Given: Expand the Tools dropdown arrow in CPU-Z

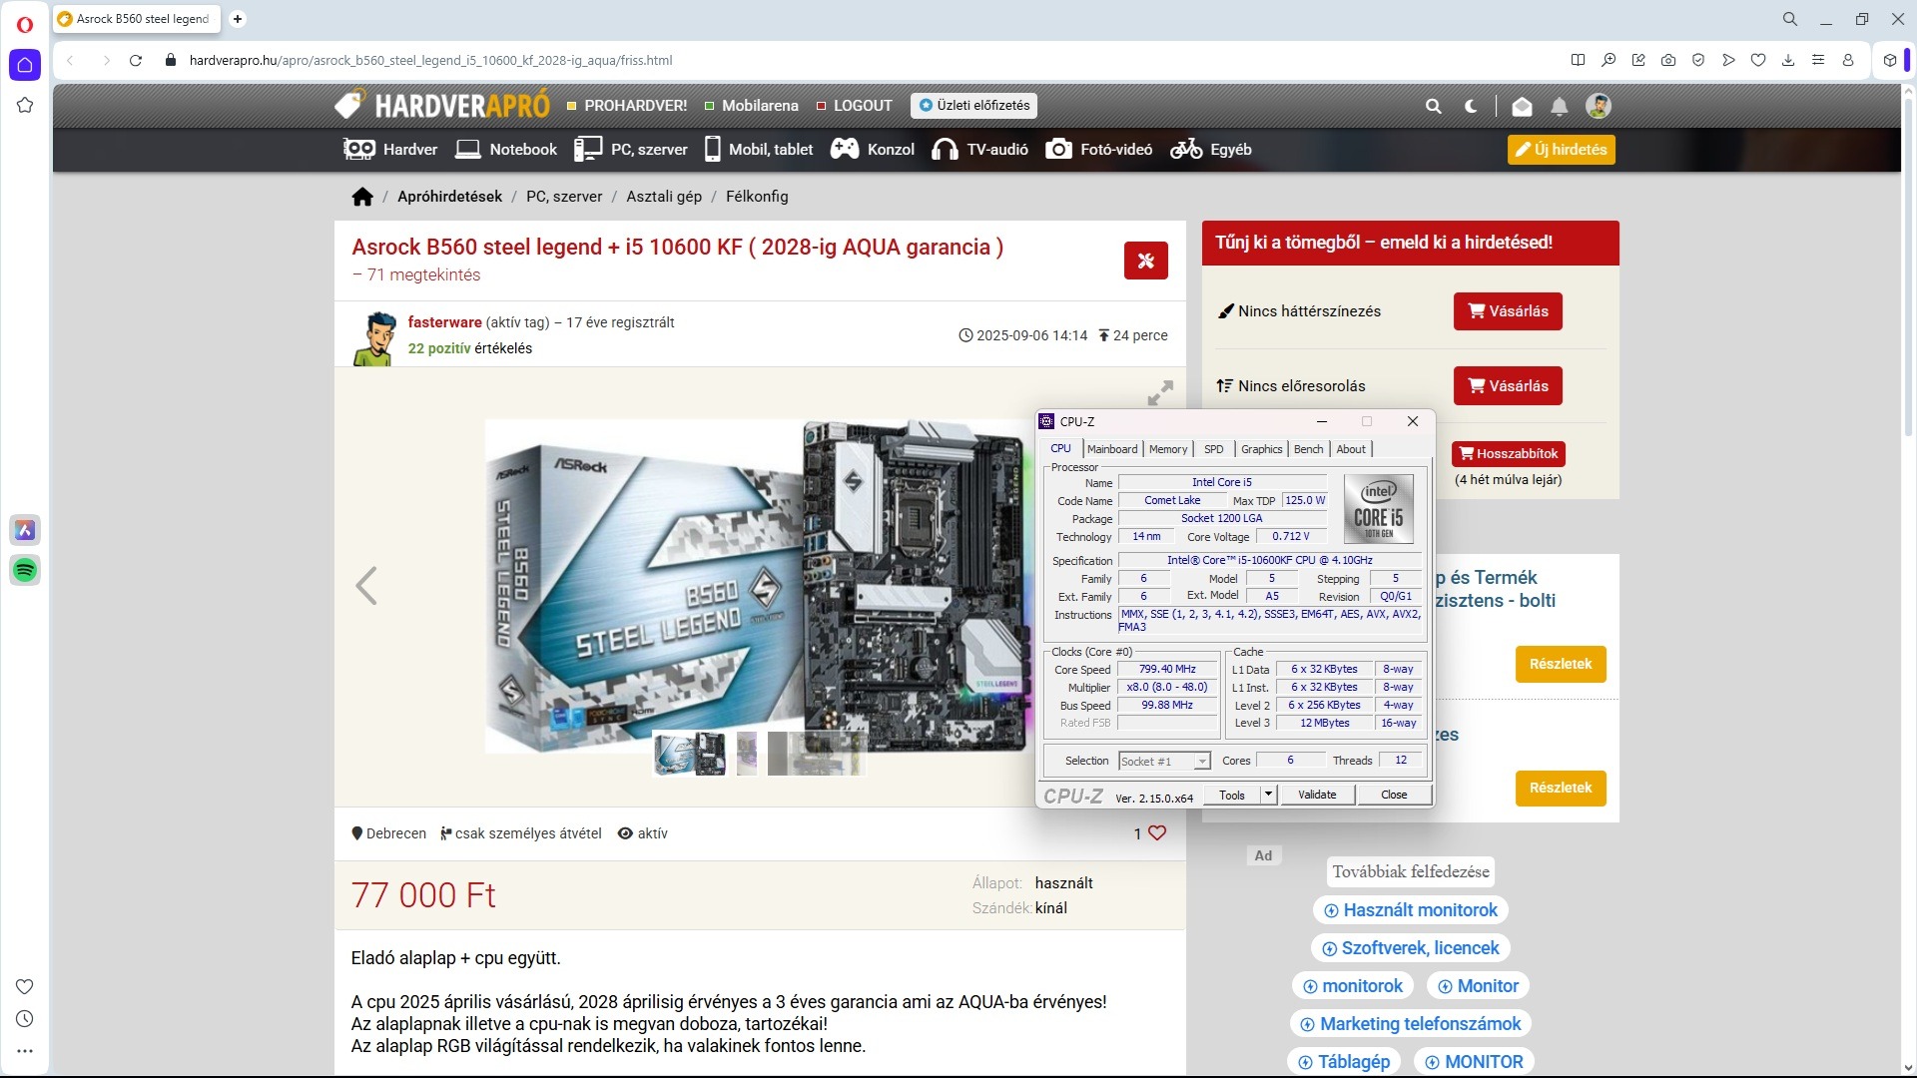Looking at the screenshot, I should pos(1268,795).
